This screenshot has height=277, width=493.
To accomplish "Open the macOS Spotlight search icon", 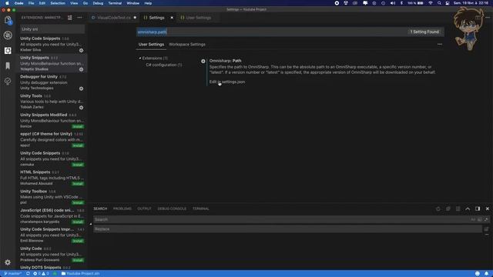I will [x=439, y=3].
